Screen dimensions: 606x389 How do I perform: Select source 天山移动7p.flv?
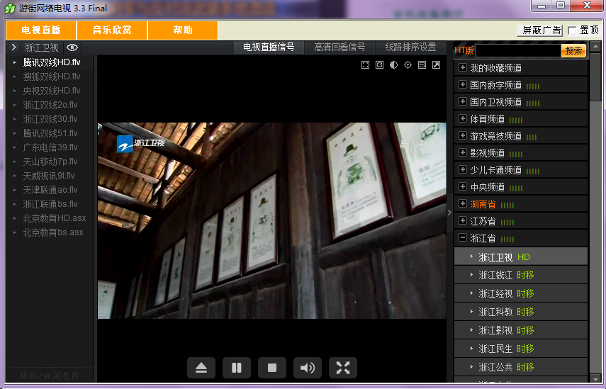tap(50, 162)
